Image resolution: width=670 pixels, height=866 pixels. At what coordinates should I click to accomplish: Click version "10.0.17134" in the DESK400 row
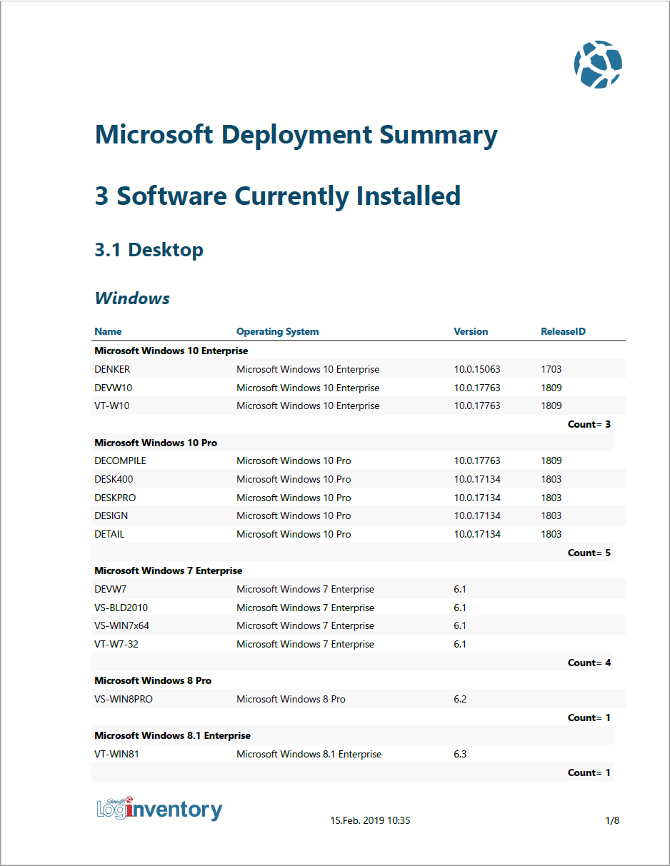pyautogui.click(x=477, y=479)
